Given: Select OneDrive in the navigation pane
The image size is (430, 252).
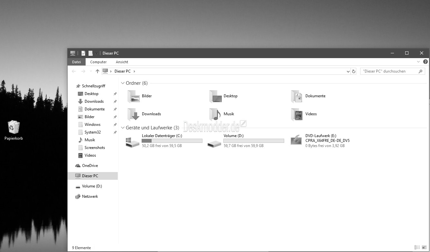Looking at the screenshot, I should [90, 166].
